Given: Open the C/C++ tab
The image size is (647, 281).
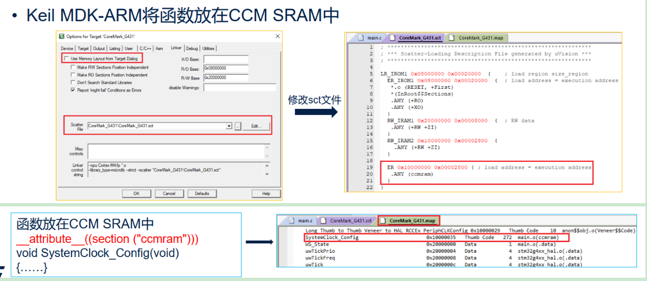Looking at the screenshot, I should [x=145, y=48].
